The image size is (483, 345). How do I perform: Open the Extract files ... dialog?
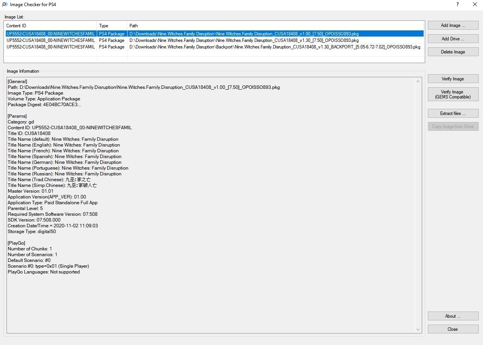tap(453, 113)
